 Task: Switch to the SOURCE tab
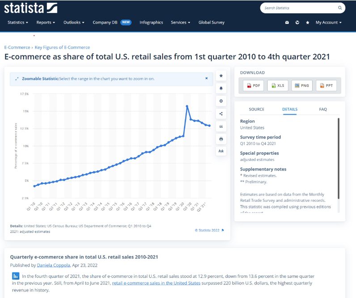[x=256, y=109]
